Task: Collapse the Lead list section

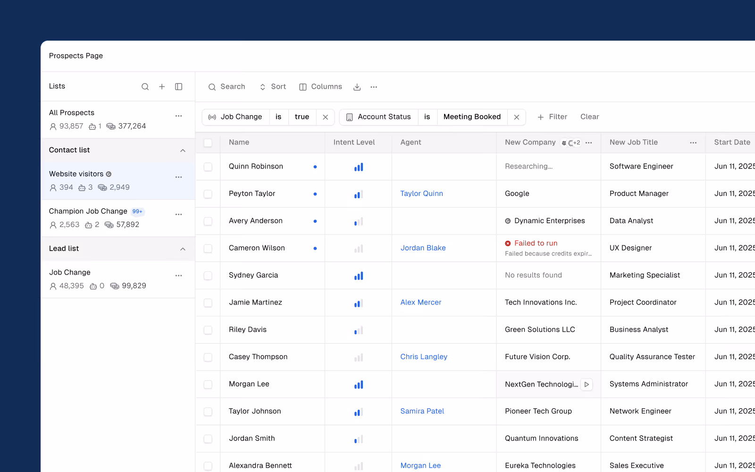Action: [x=183, y=249]
